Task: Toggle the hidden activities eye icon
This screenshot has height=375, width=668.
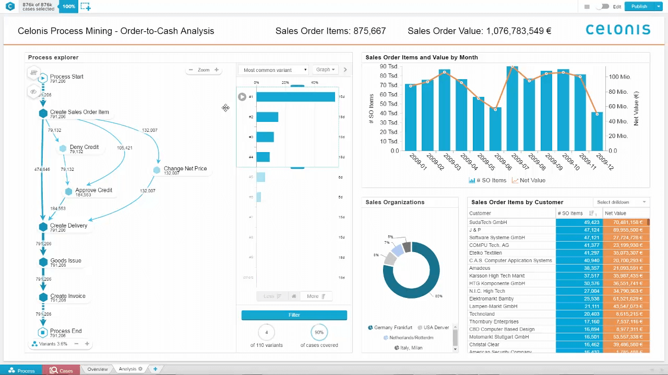Action: (x=33, y=92)
